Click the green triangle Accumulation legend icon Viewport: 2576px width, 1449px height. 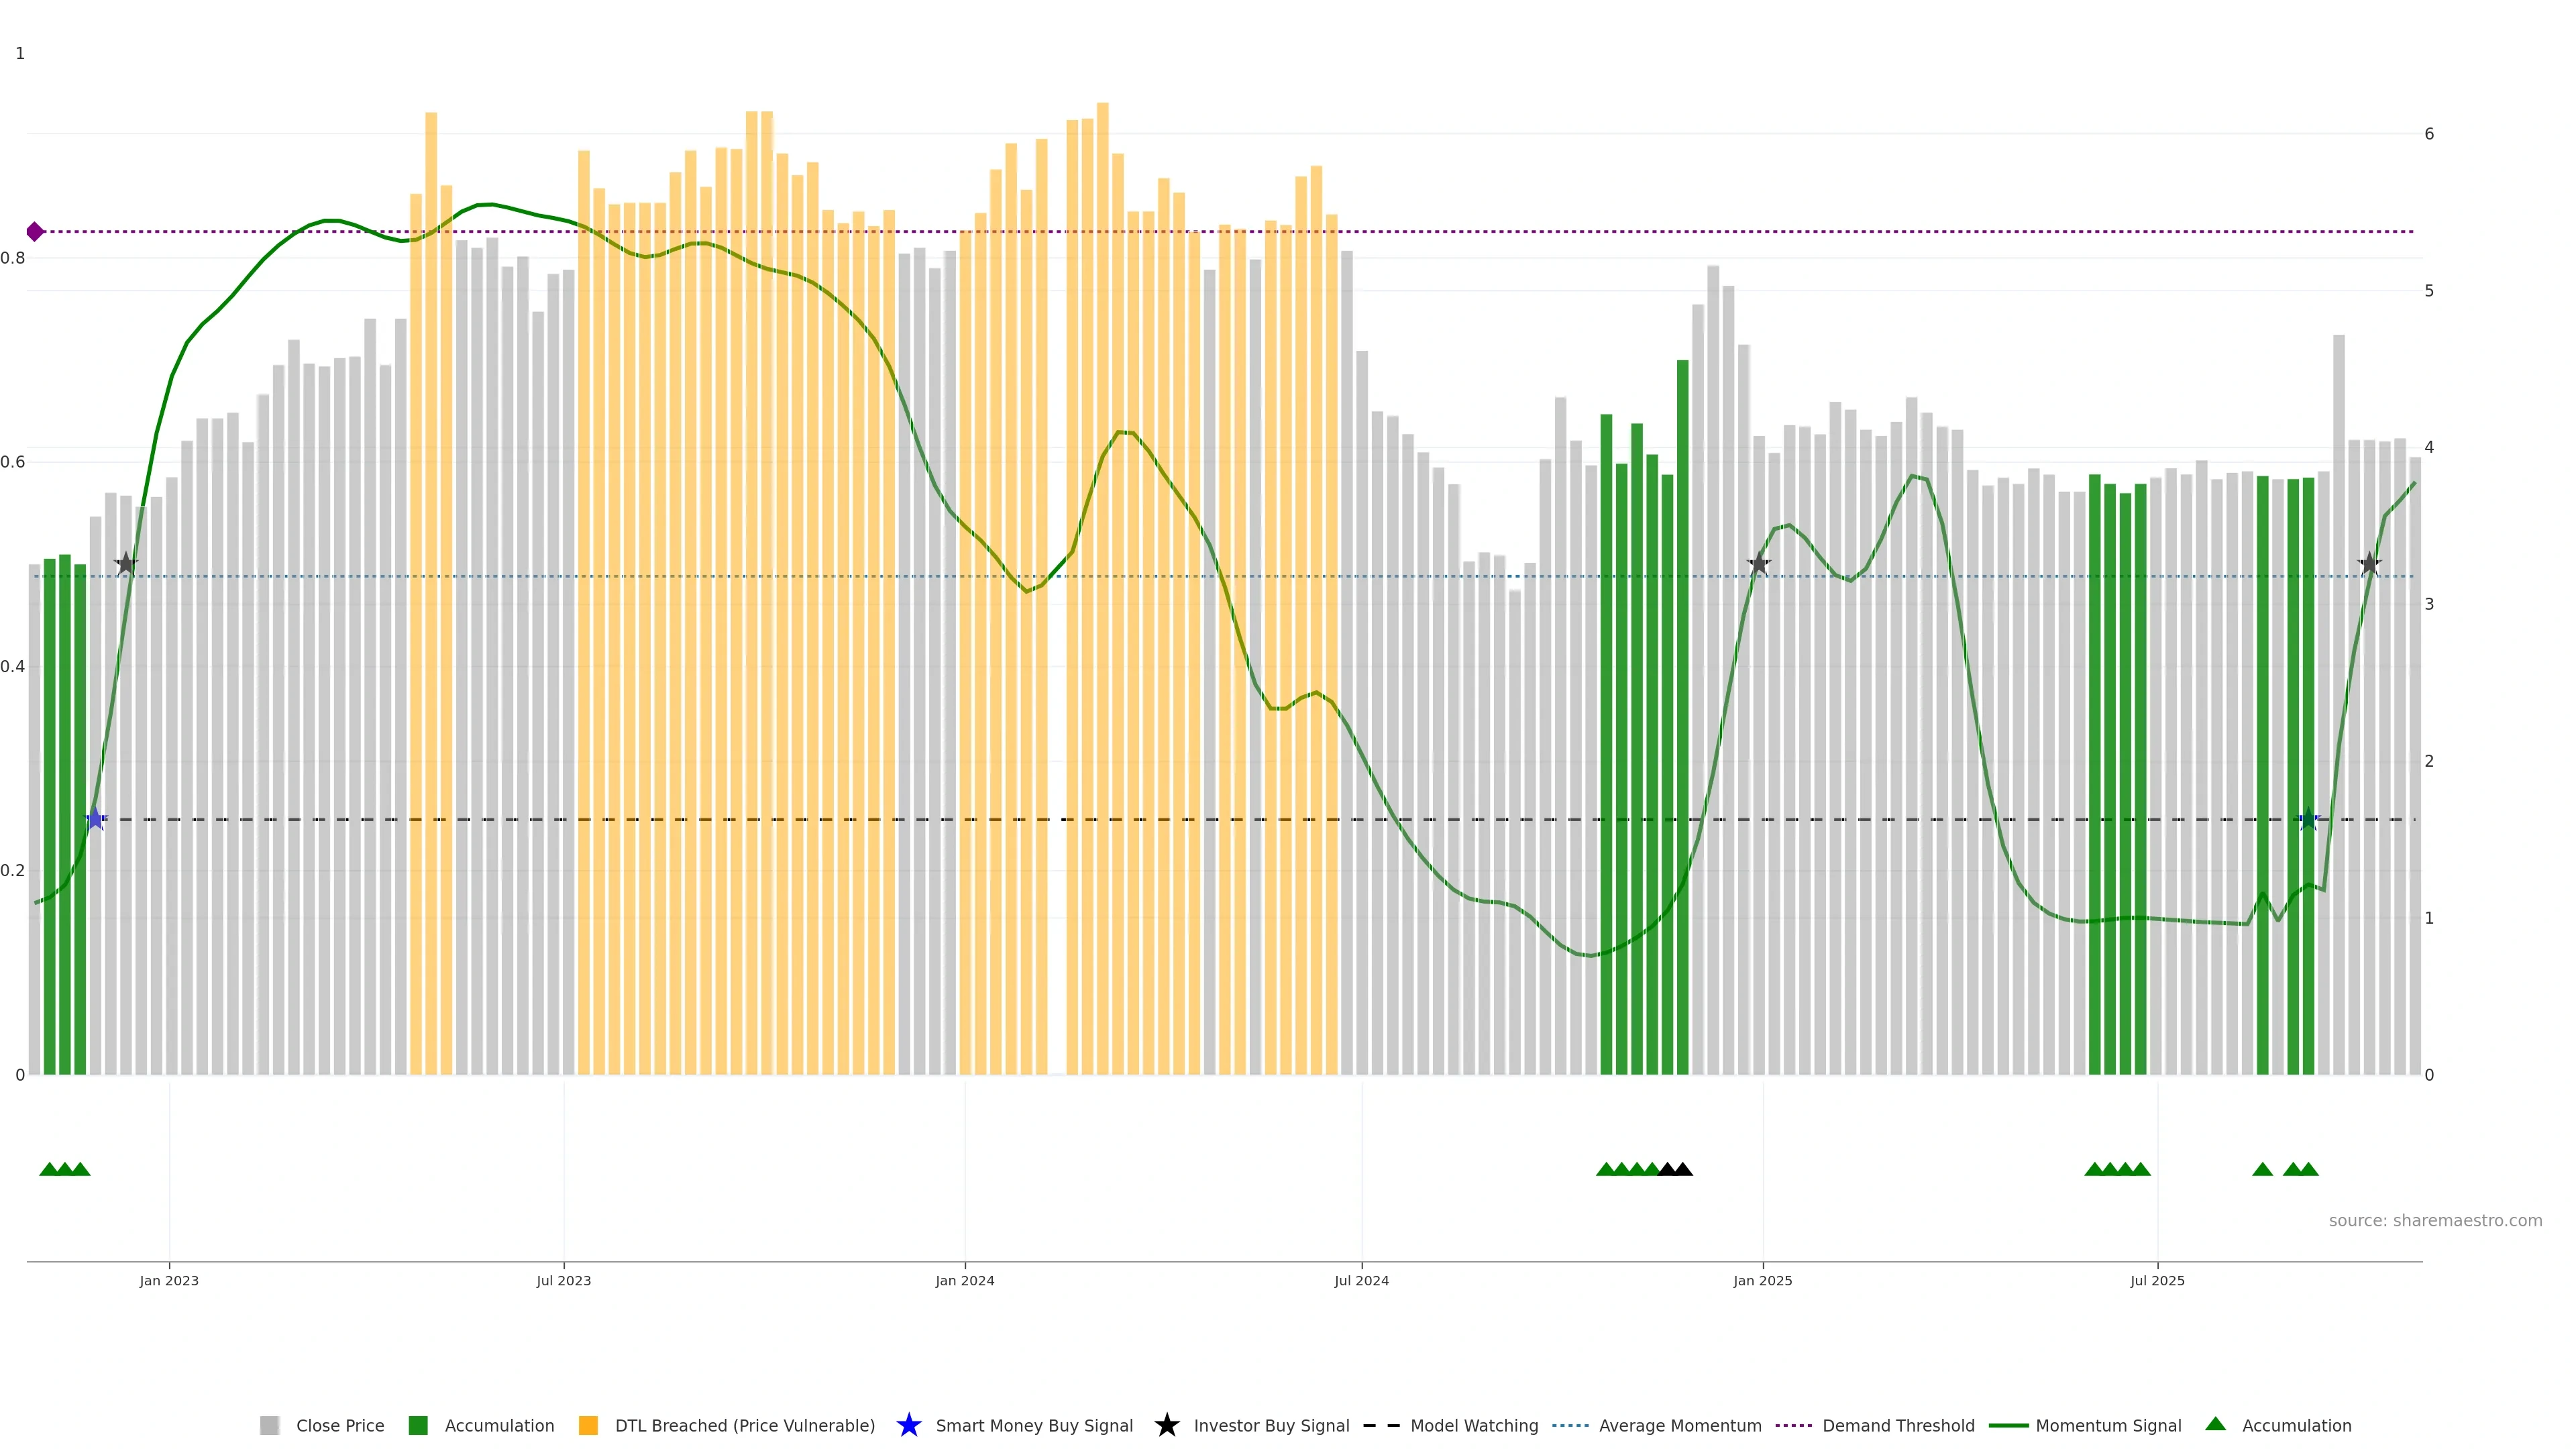pyautogui.click(x=2215, y=1424)
